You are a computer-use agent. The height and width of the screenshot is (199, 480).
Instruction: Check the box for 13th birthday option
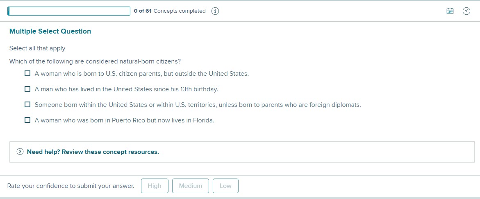pos(27,89)
